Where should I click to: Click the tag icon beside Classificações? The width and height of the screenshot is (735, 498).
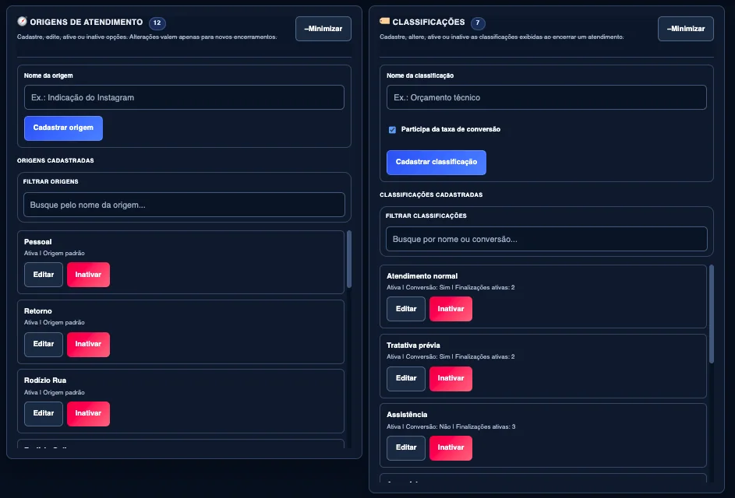384,20
